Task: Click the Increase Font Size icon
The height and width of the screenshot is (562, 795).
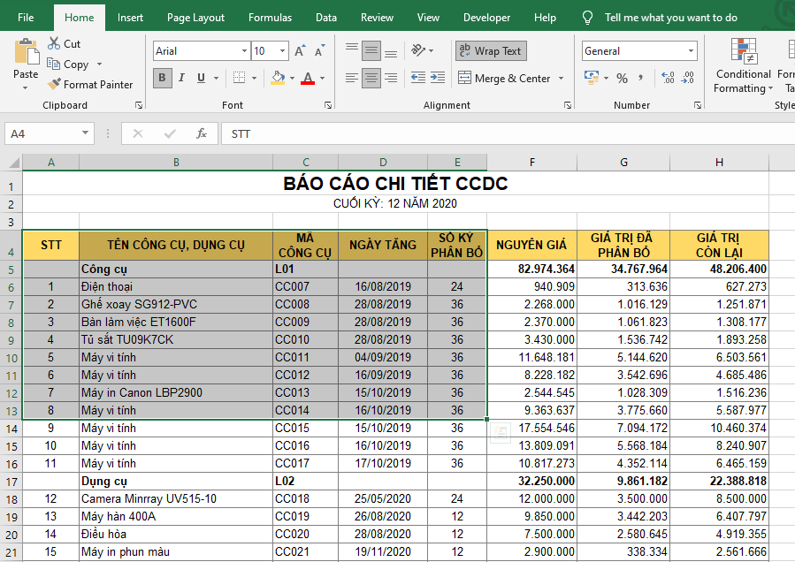Action: (x=300, y=51)
